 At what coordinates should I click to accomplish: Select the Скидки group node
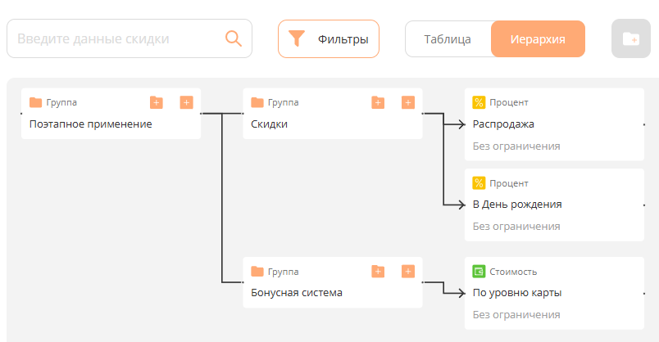[311, 124]
